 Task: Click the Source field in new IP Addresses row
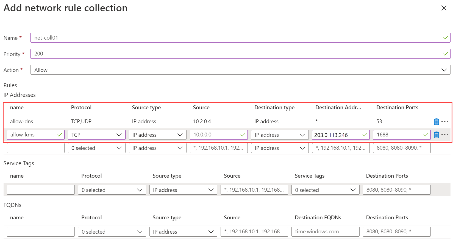pos(219,148)
